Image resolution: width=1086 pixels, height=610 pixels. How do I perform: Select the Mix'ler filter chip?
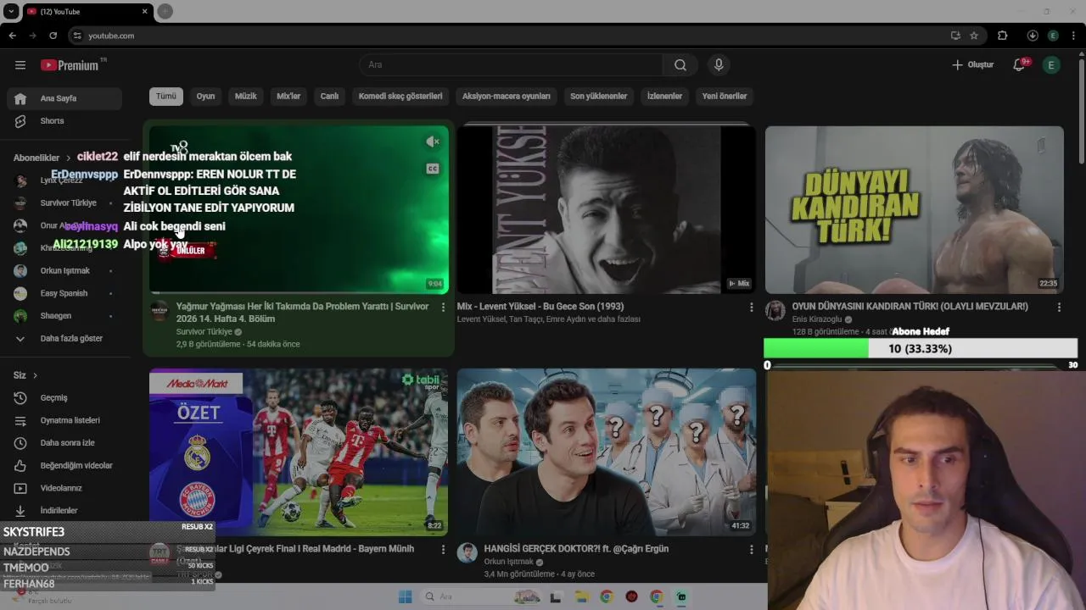[288, 96]
